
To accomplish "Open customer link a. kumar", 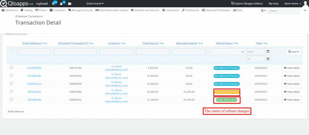I will 116,66.
